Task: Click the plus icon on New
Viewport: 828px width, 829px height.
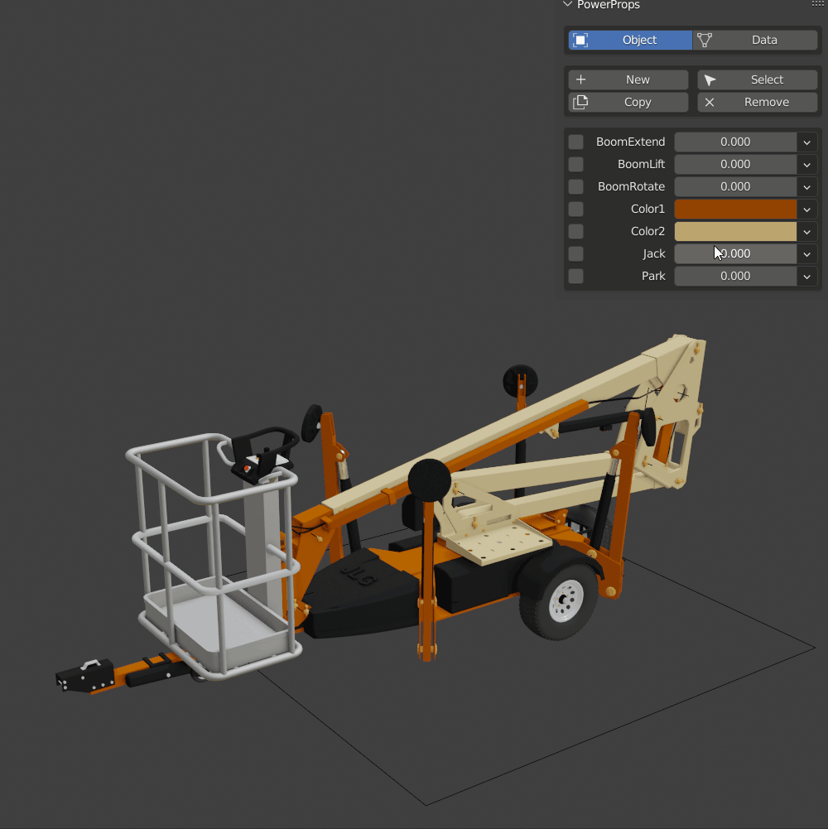Action: [x=580, y=80]
